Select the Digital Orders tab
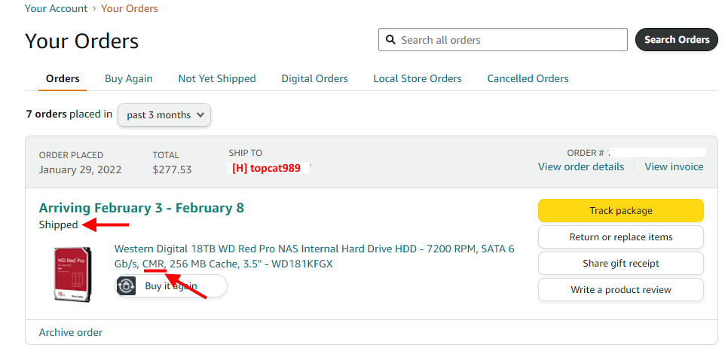The image size is (728, 348). pos(314,78)
